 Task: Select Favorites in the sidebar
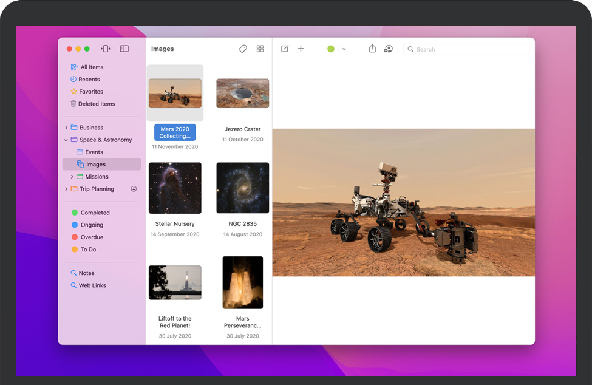point(90,92)
